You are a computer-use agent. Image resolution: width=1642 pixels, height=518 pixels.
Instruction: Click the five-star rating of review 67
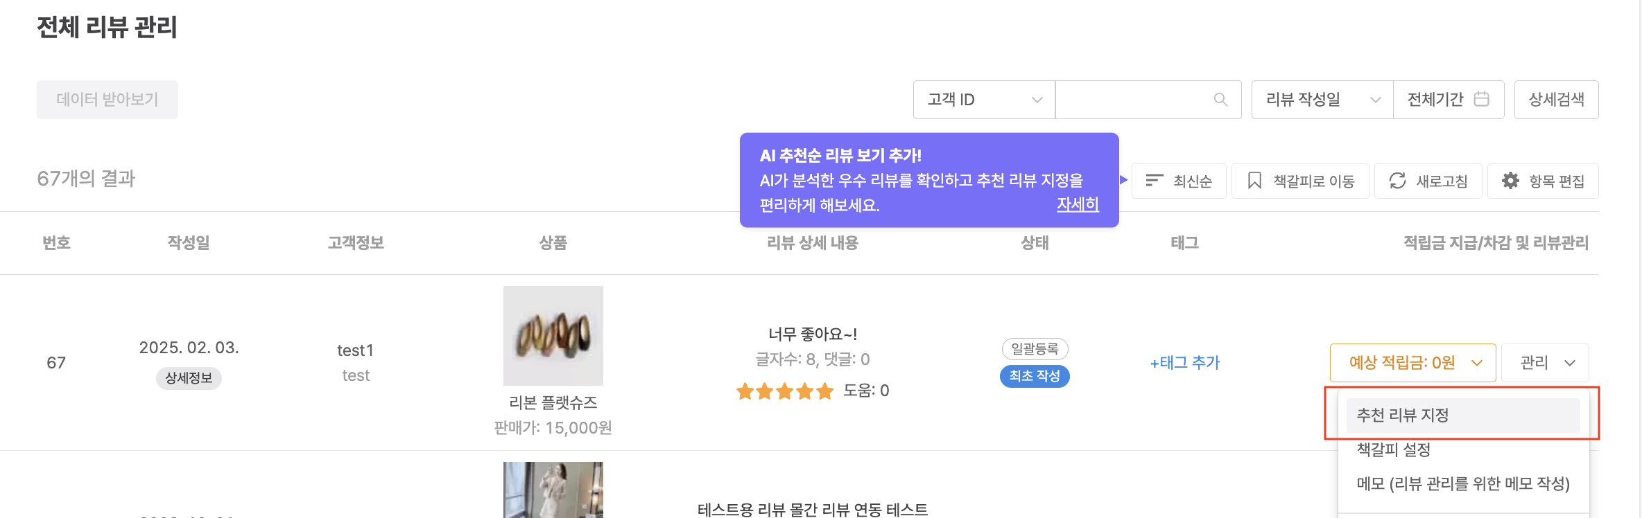pos(784,391)
